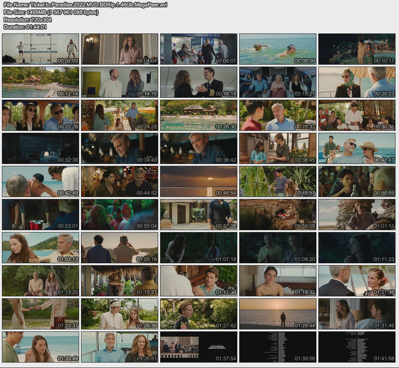Select the credits frame at 01:39:56
399x368 pixels.
[x=277, y=347]
